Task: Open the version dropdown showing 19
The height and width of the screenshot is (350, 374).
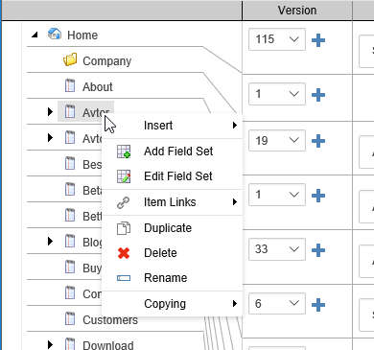Action: coord(277,140)
